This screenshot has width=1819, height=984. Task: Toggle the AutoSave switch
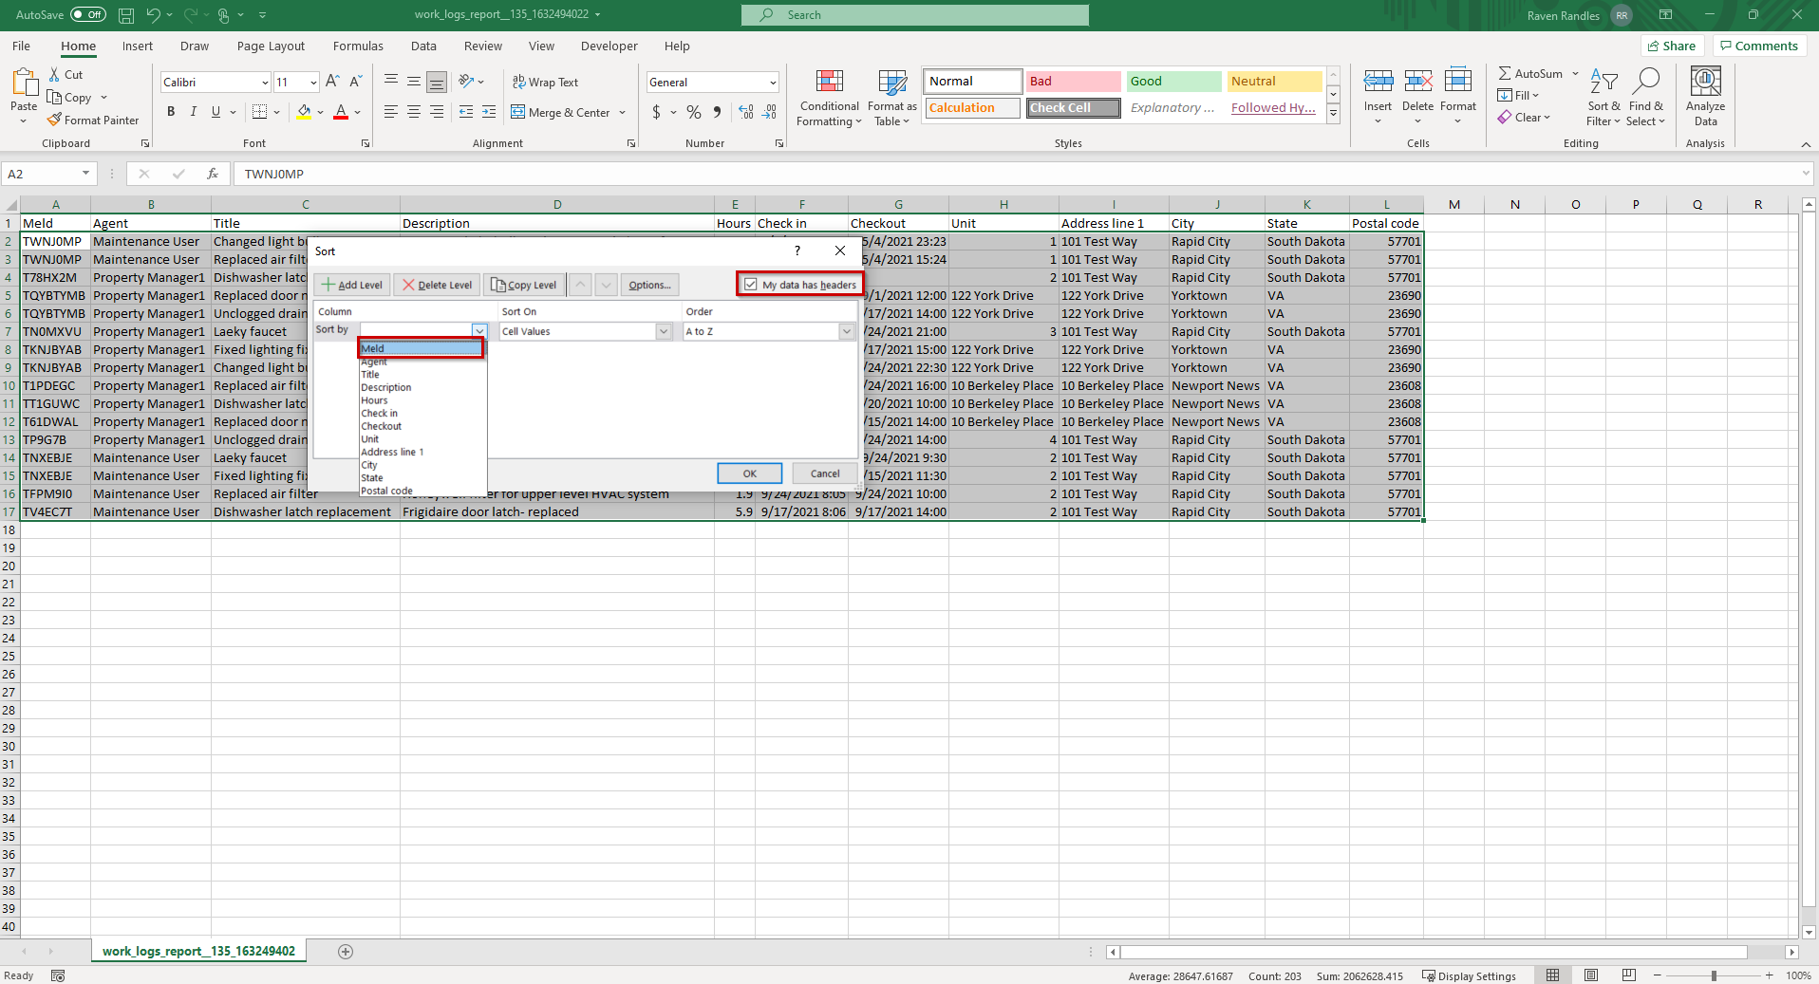coord(88,15)
